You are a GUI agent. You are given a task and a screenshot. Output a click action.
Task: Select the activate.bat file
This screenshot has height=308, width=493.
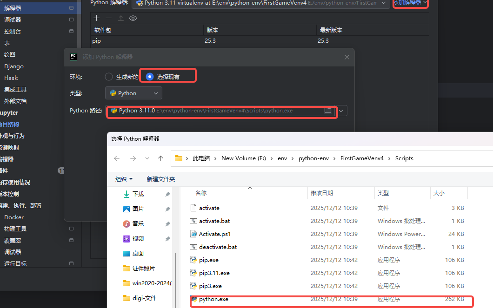[214, 221]
